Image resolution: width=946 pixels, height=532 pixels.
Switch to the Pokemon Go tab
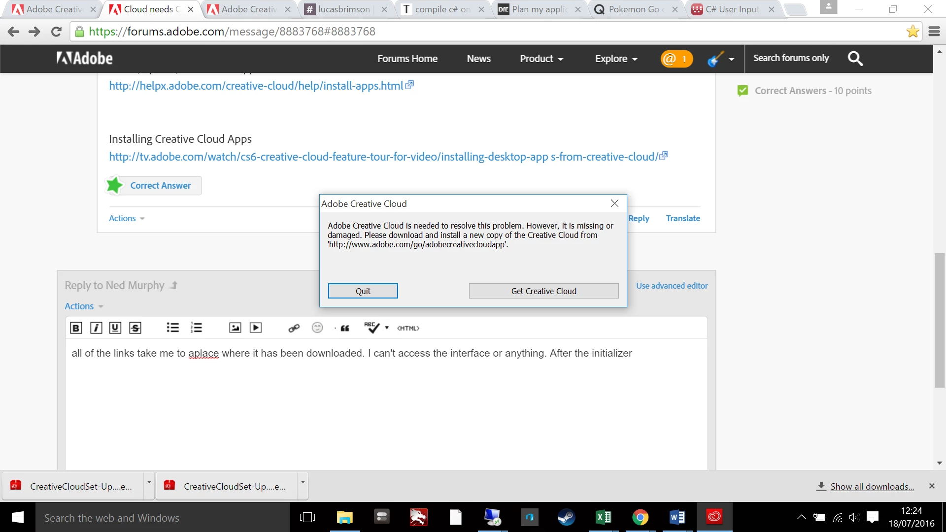(636, 9)
